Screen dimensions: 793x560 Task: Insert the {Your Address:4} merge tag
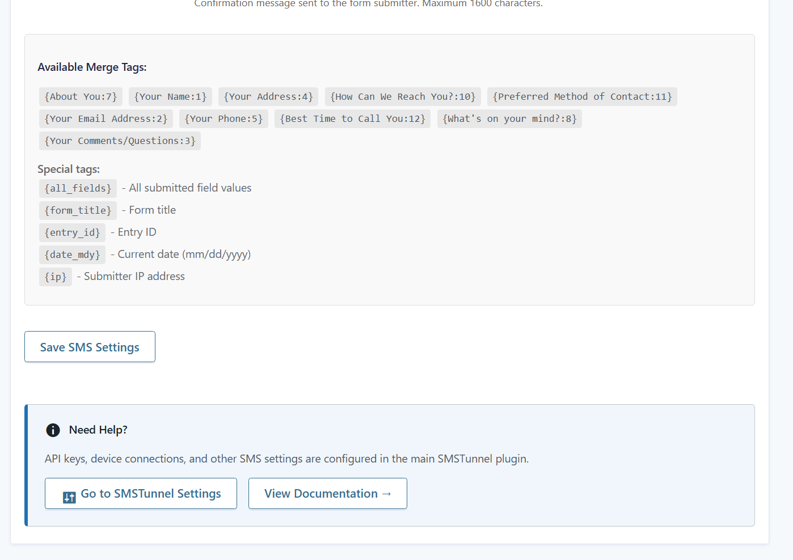click(x=268, y=96)
